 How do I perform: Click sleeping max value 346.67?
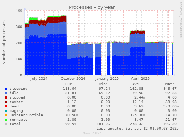pyautogui.click(x=170, y=89)
